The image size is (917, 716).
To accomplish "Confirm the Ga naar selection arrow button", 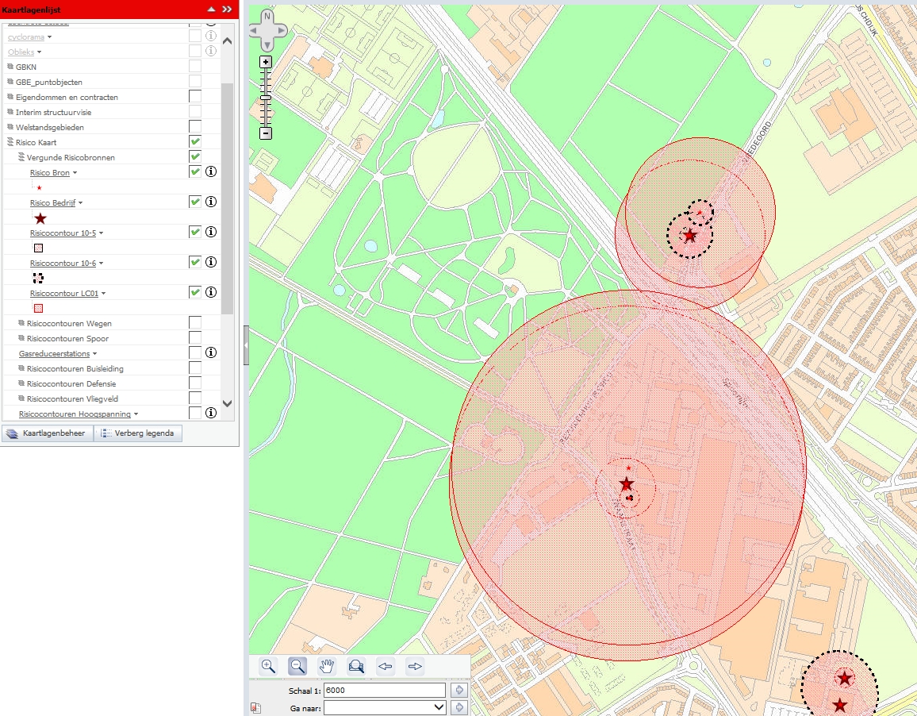I will coord(459,708).
